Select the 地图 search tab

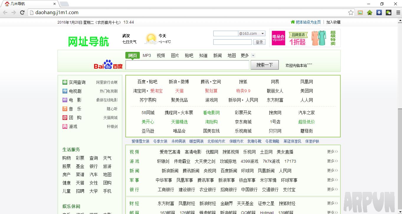tap(232, 55)
